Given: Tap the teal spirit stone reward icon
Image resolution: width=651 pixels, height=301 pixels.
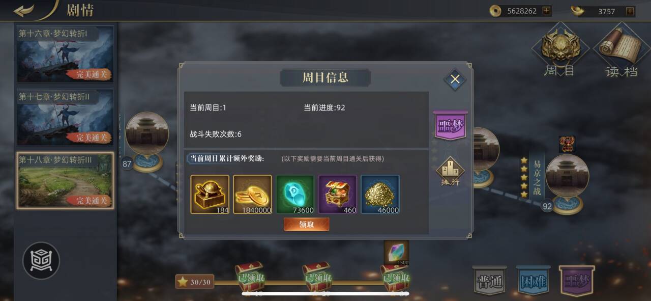Looking at the screenshot, I should coord(295,194).
